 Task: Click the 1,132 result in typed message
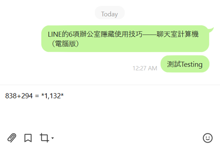pos(52,96)
